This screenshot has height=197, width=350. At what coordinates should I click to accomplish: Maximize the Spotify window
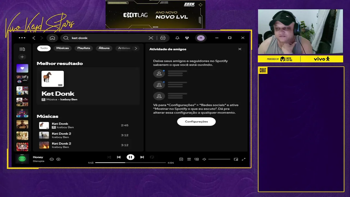230,38
